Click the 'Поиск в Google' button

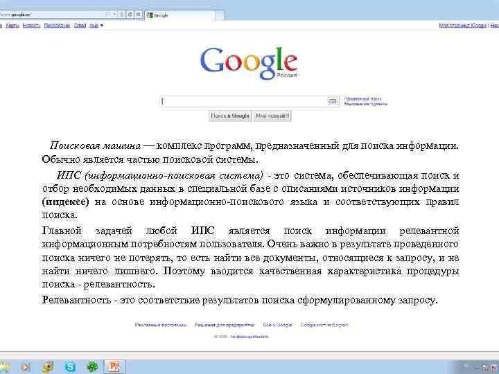[x=230, y=116]
